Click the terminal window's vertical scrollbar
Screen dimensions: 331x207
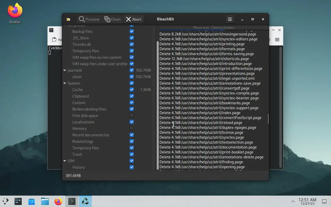pos(281,107)
